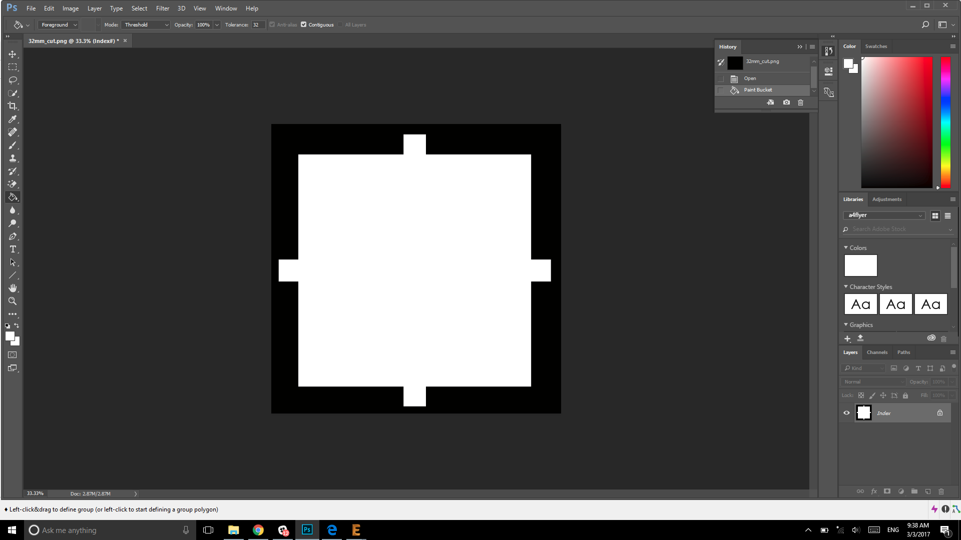This screenshot has height=540, width=961.
Task: Select the Lasso tool
Action: pyautogui.click(x=13, y=80)
